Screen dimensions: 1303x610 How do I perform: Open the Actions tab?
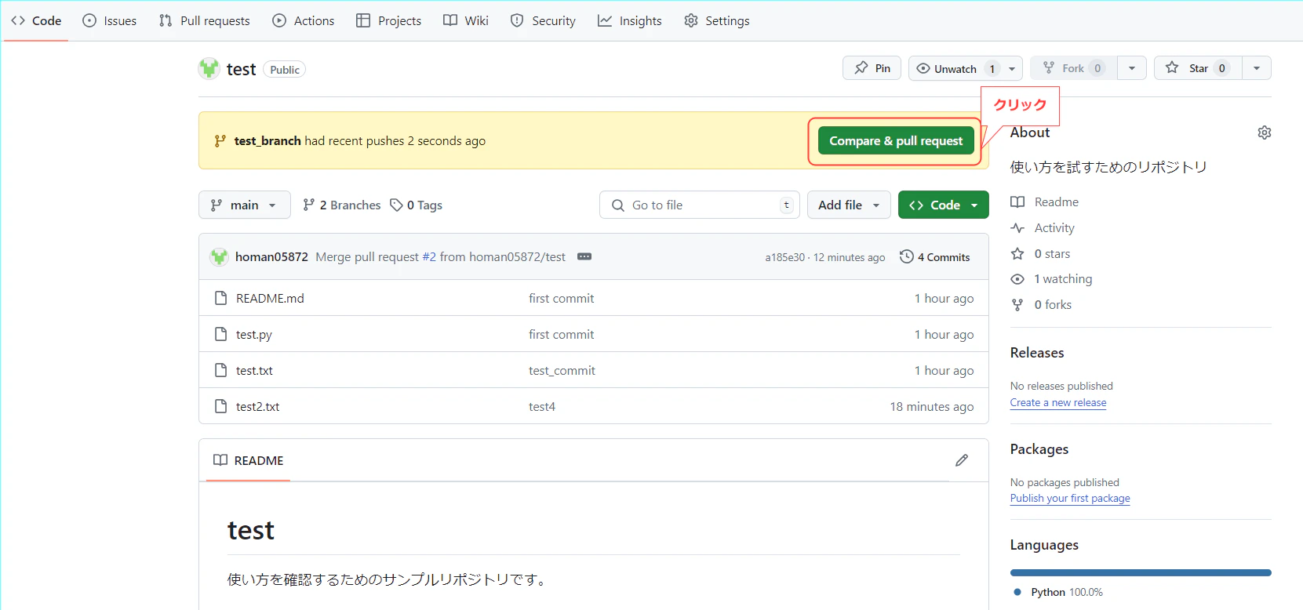pos(304,20)
